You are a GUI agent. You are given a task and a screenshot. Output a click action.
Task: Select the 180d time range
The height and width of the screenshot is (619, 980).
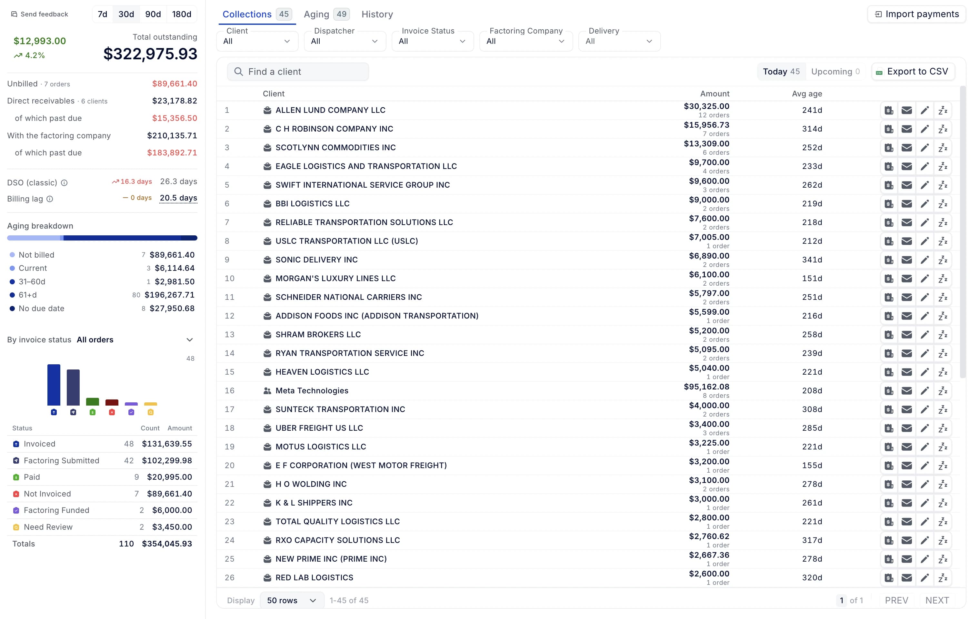coord(182,14)
